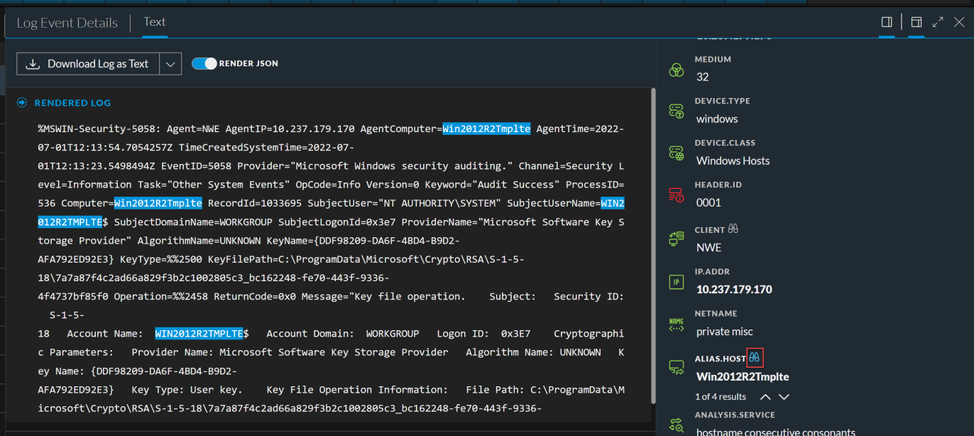Open the download format dropdown arrow

click(x=170, y=64)
